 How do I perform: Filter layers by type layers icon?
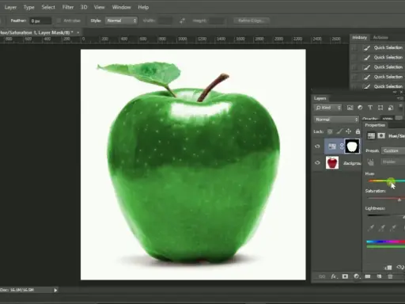(370, 108)
